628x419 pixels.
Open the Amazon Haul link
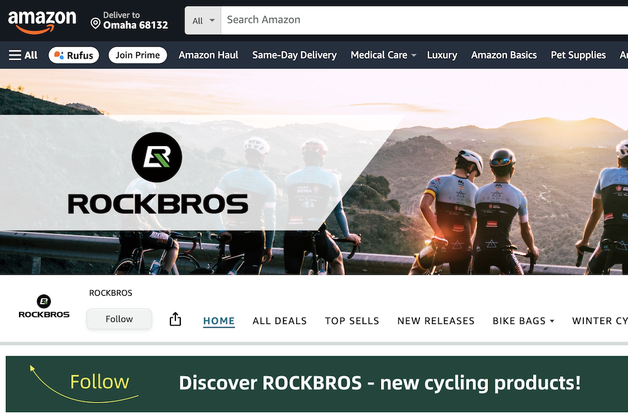[x=209, y=55]
